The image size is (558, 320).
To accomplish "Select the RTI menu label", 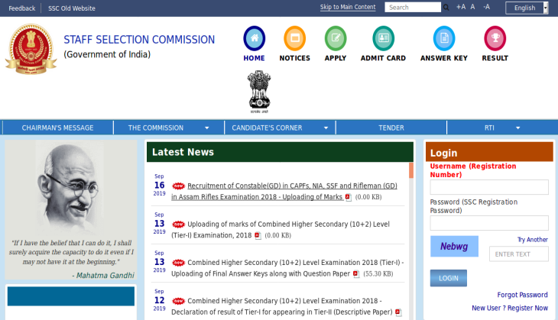I will coord(489,128).
